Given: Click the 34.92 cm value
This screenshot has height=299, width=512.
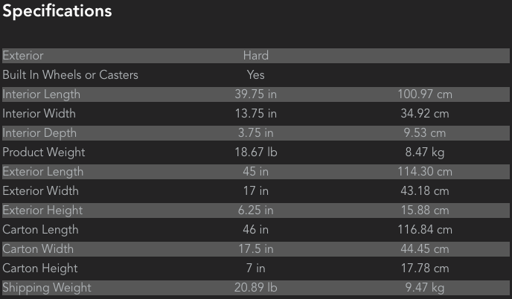Looking at the screenshot, I should coord(424,114).
